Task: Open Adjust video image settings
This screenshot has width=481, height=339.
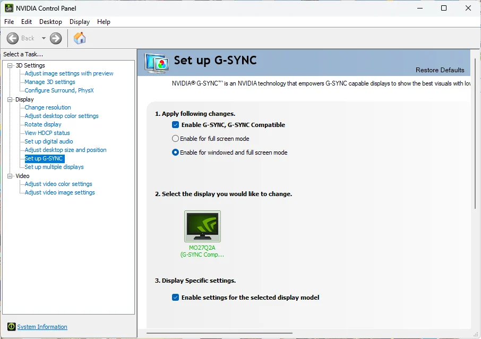Action: pyautogui.click(x=59, y=192)
